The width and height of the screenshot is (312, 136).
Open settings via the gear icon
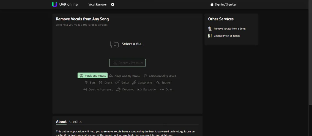(x=113, y=4)
